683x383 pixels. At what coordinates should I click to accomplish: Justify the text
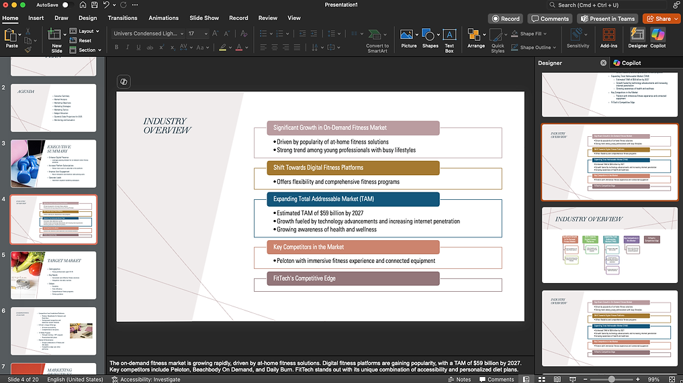tap(297, 47)
